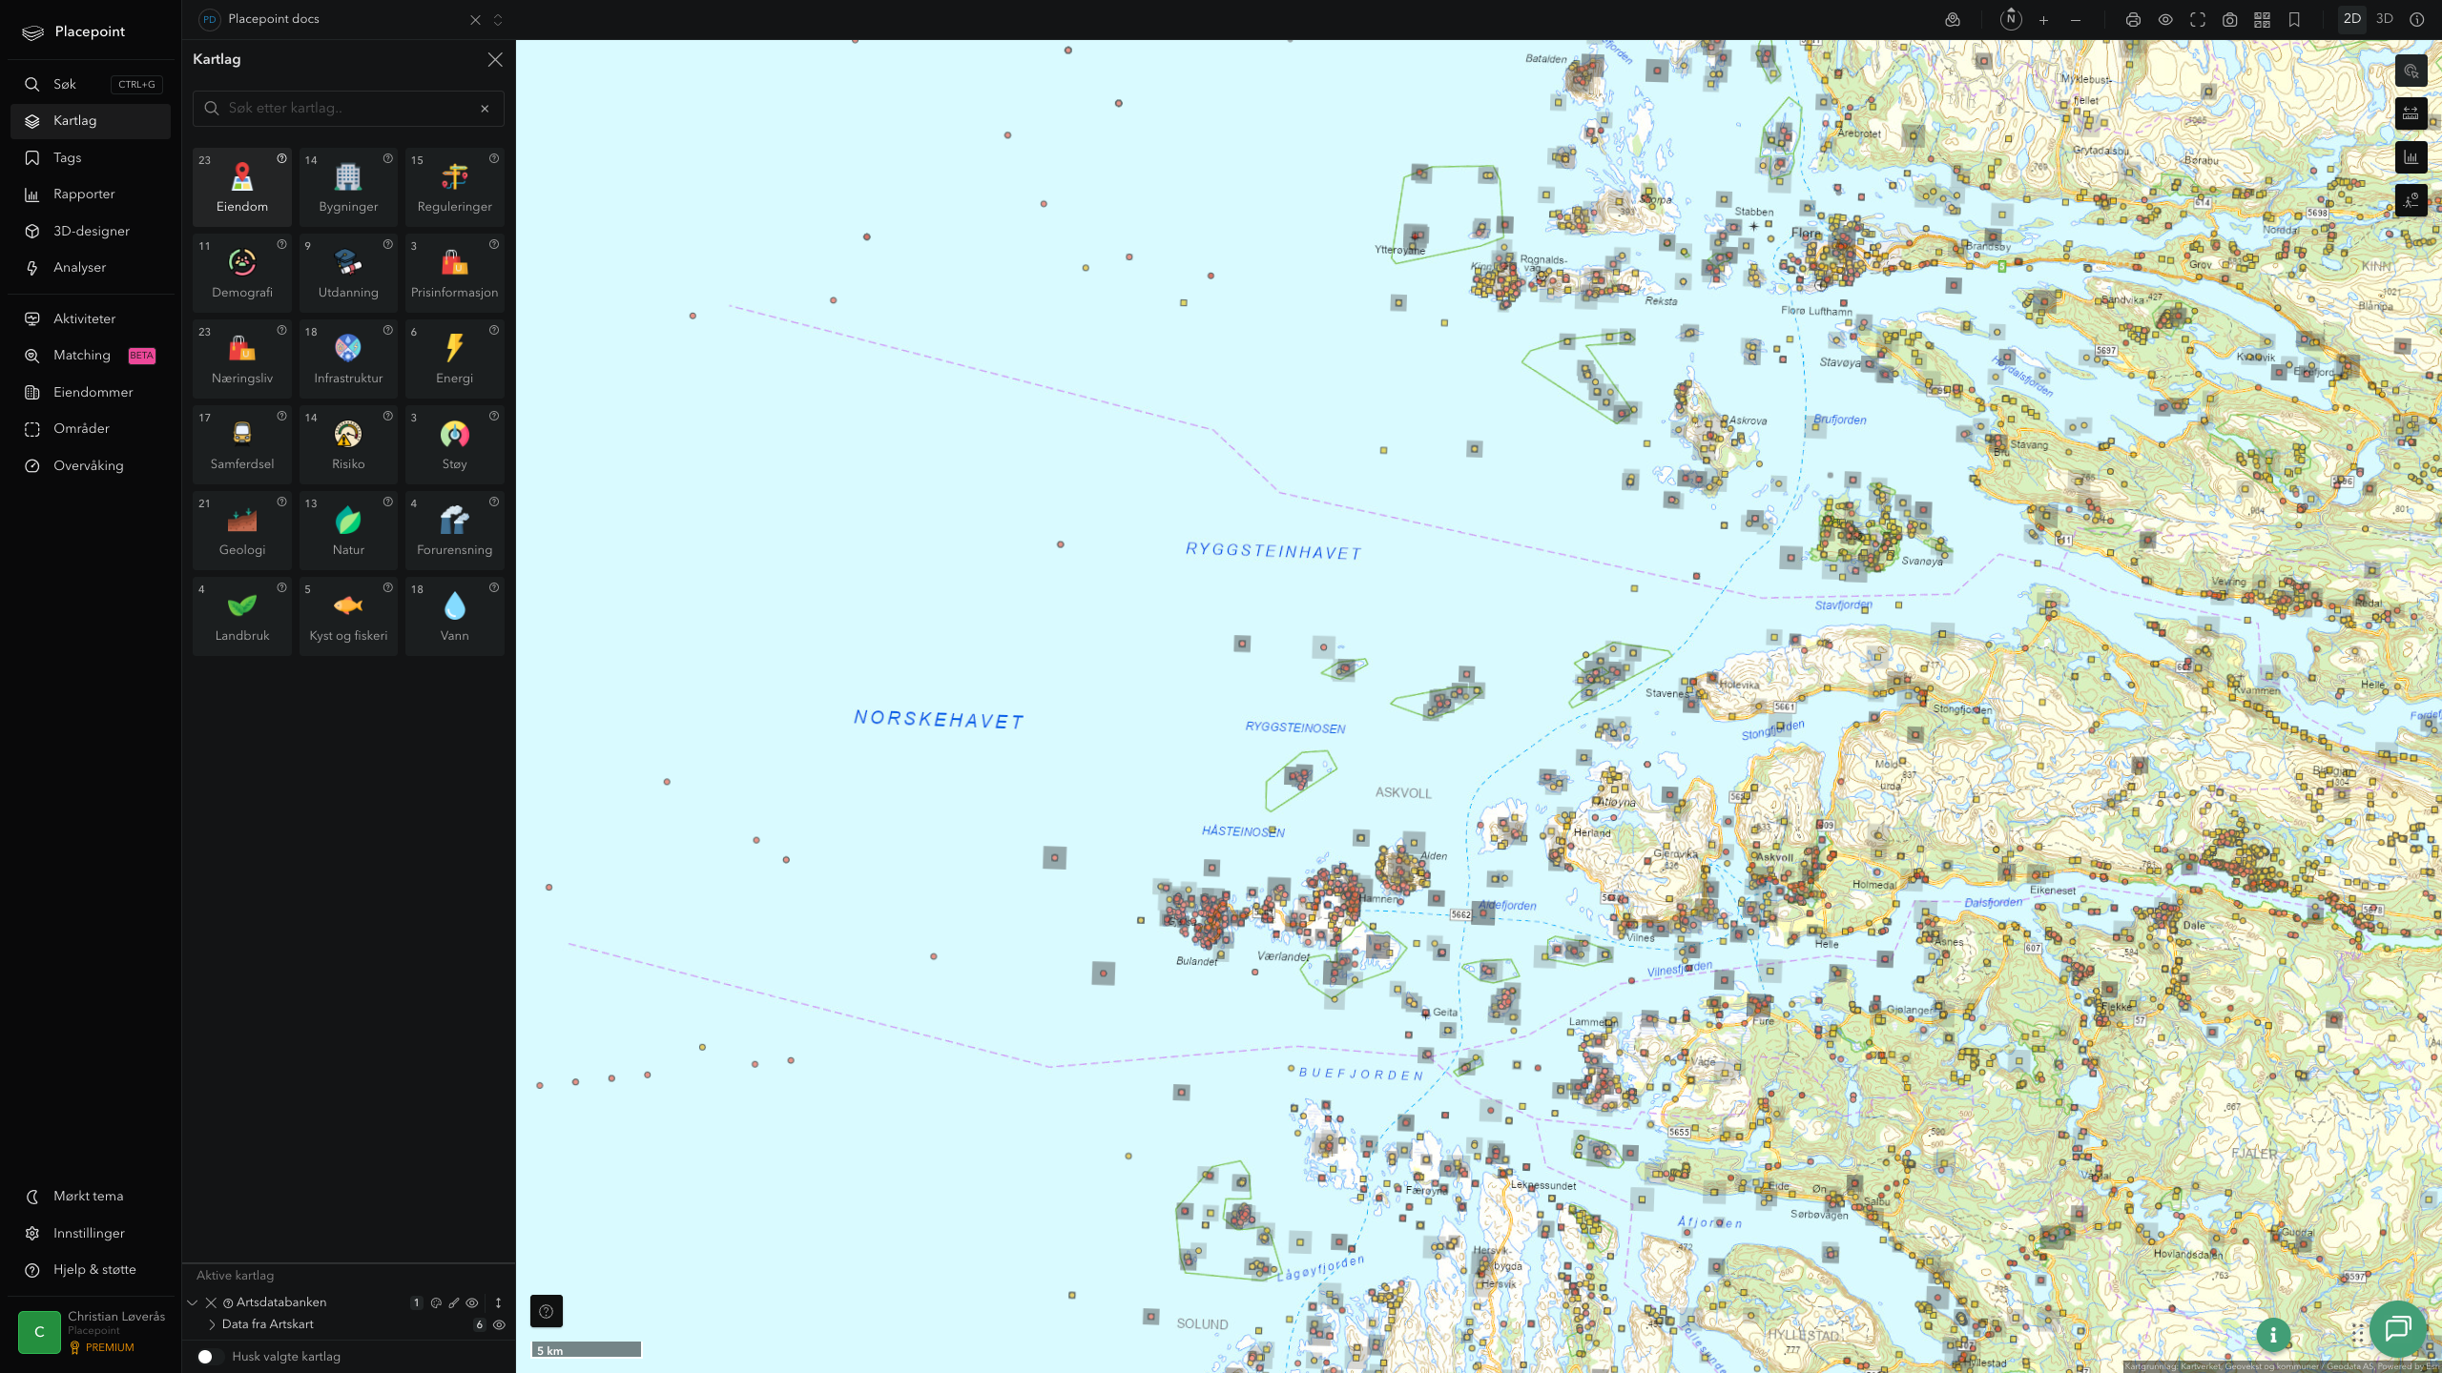The height and width of the screenshot is (1373, 2442).
Task: Click the bookmark icon in top toolbar
Action: [2294, 20]
